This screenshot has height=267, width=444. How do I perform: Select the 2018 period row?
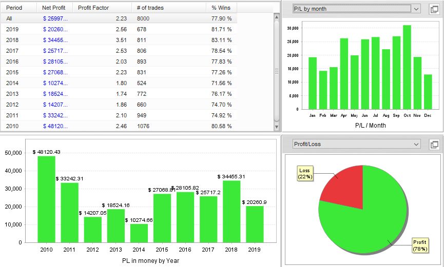click(x=119, y=40)
